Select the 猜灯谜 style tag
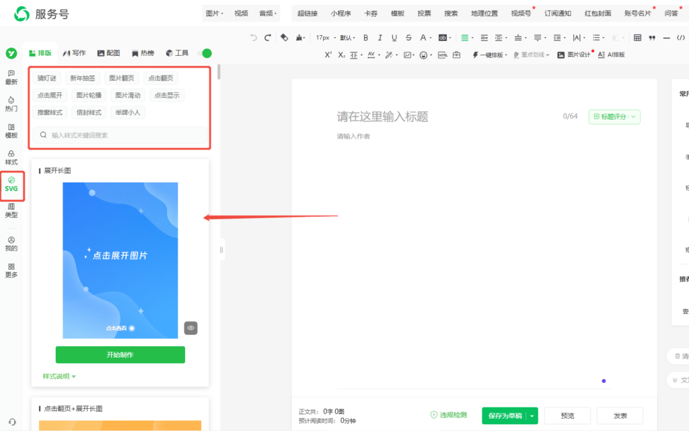Image resolution: width=689 pixels, height=431 pixels. pyautogui.click(x=46, y=78)
